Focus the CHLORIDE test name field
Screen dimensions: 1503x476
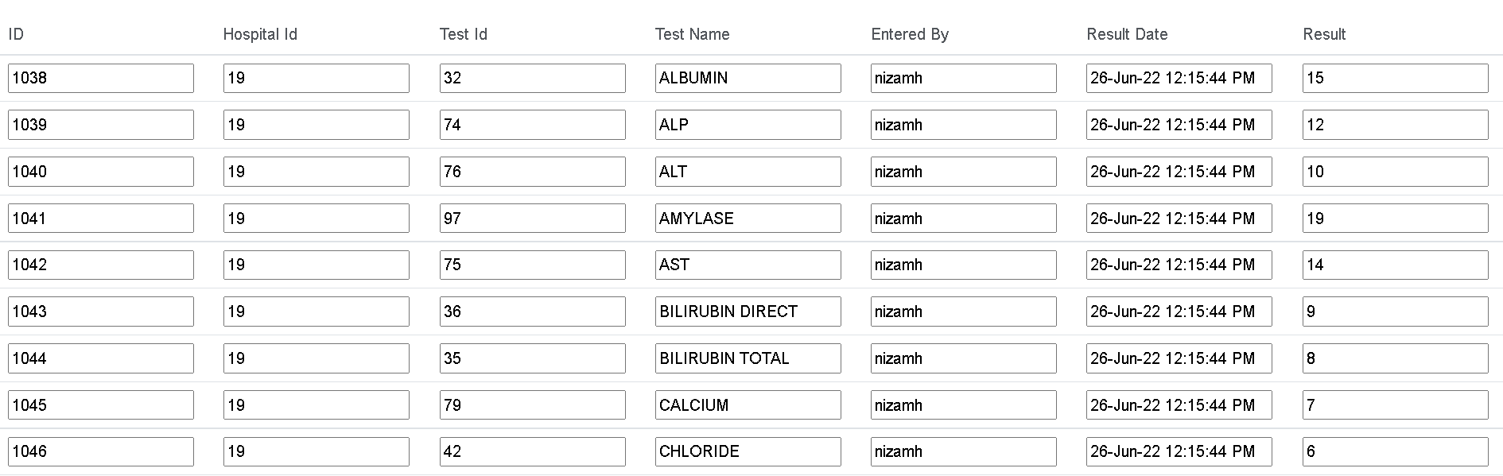pos(748,451)
